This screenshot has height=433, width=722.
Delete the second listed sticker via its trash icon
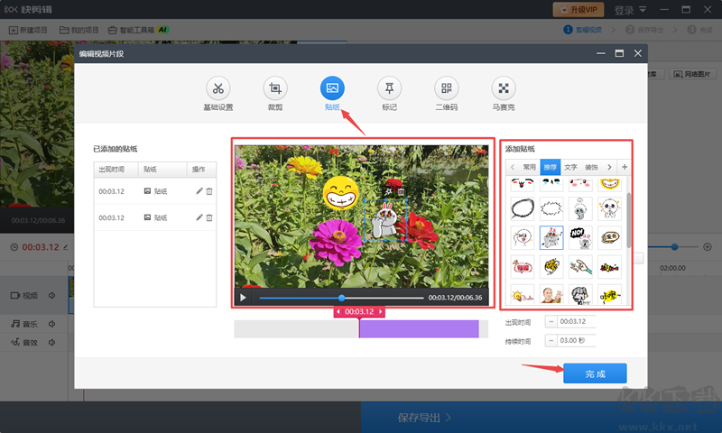(x=209, y=217)
